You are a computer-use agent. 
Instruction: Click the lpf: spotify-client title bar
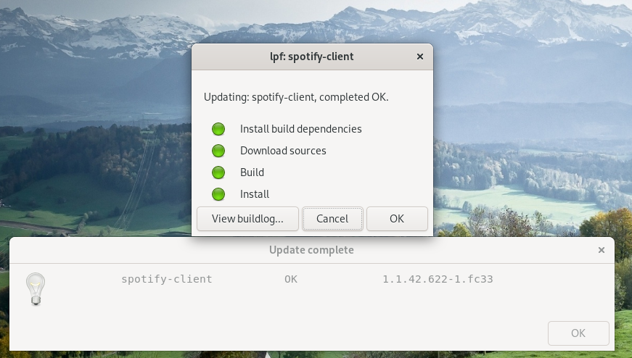[311, 56]
